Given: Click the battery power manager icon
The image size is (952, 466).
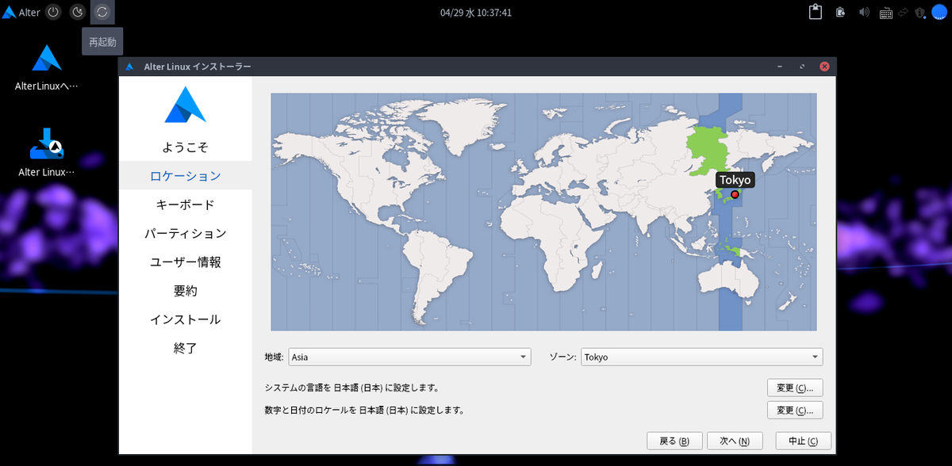Looking at the screenshot, I should pyautogui.click(x=840, y=12).
